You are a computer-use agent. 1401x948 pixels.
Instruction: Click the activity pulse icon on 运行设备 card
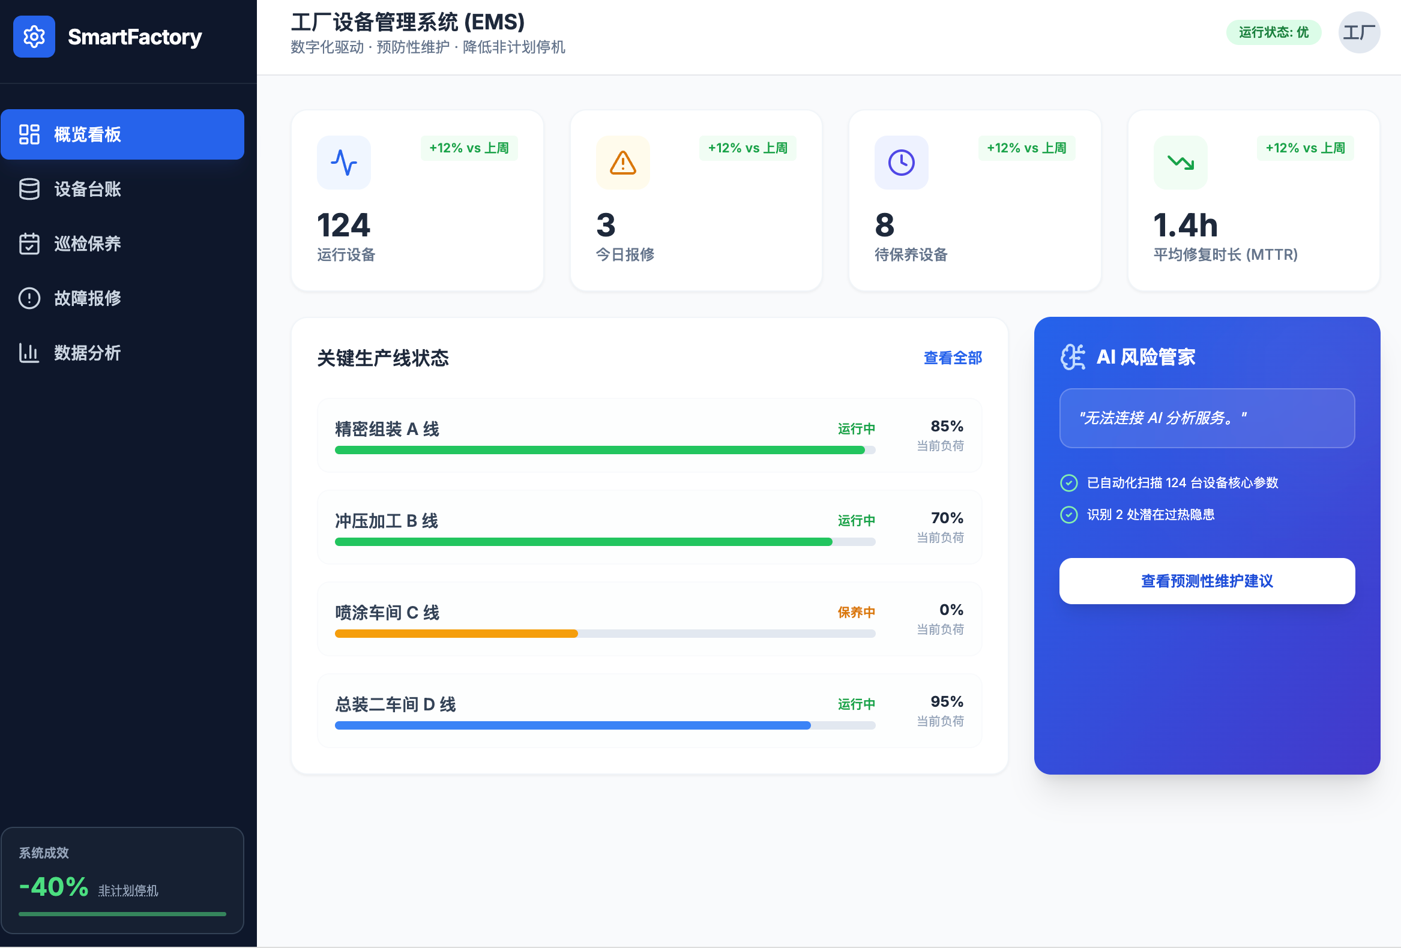click(343, 163)
